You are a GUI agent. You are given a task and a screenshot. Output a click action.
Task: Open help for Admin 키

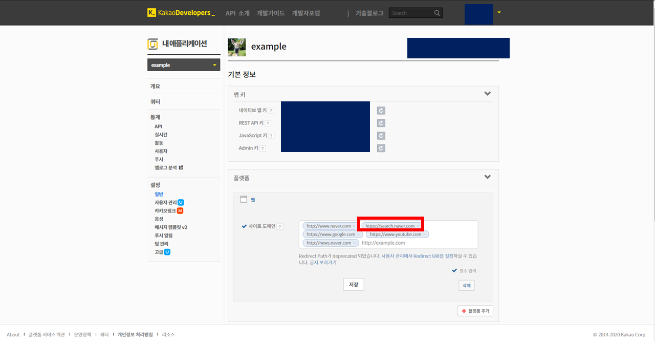pyautogui.click(x=263, y=148)
